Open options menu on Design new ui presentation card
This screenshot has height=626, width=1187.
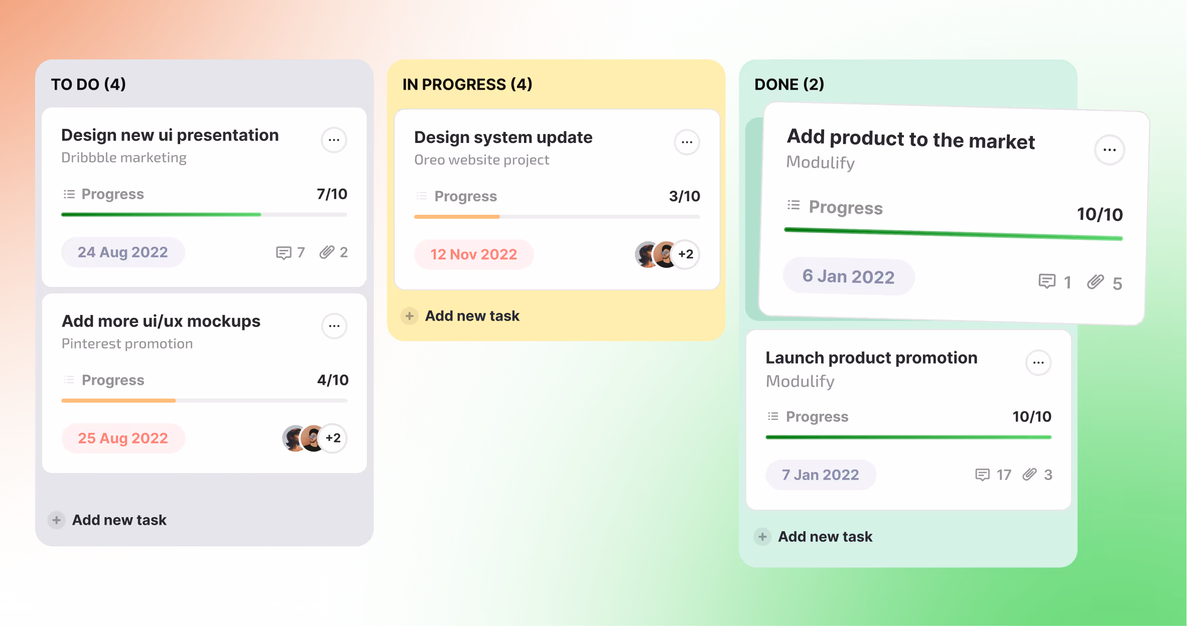334,140
